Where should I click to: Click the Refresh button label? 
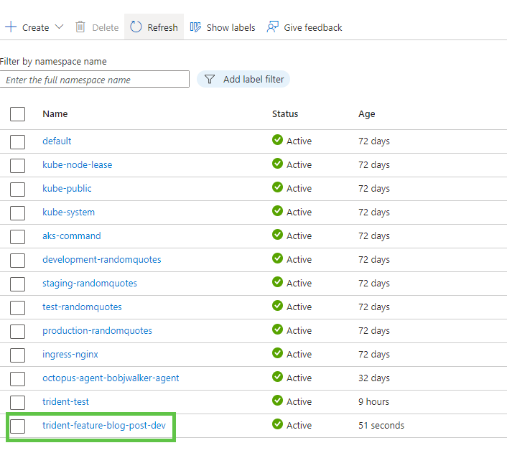coord(162,28)
